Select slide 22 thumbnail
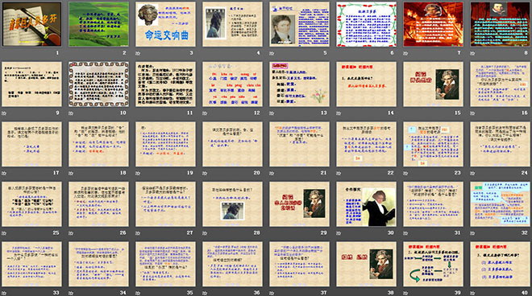Image resolution: width=532 pixels, height=296 pixels. 367,144
